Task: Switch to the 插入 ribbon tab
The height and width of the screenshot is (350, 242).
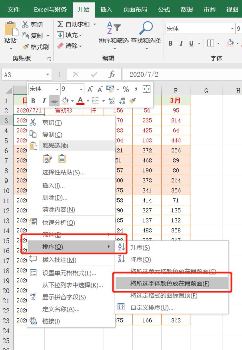Action: click(x=106, y=9)
